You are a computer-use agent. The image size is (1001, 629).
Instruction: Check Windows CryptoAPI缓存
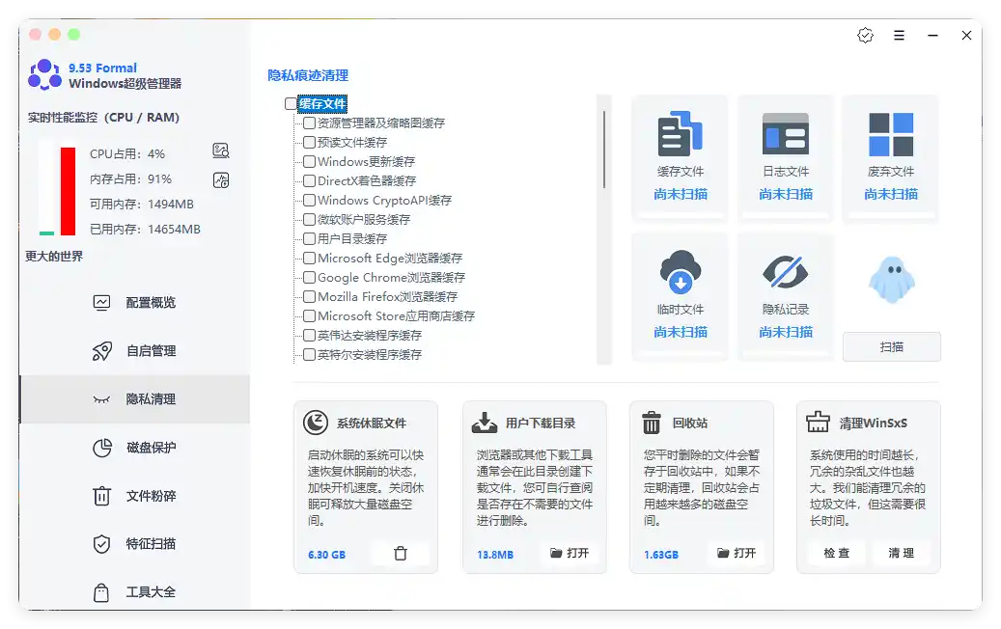click(309, 200)
